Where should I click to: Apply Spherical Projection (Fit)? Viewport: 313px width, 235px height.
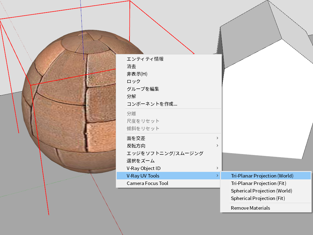(x=266, y=198)
